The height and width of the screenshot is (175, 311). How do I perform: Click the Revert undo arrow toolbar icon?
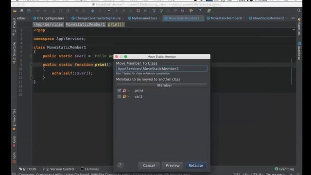click(x=182, y=11)
